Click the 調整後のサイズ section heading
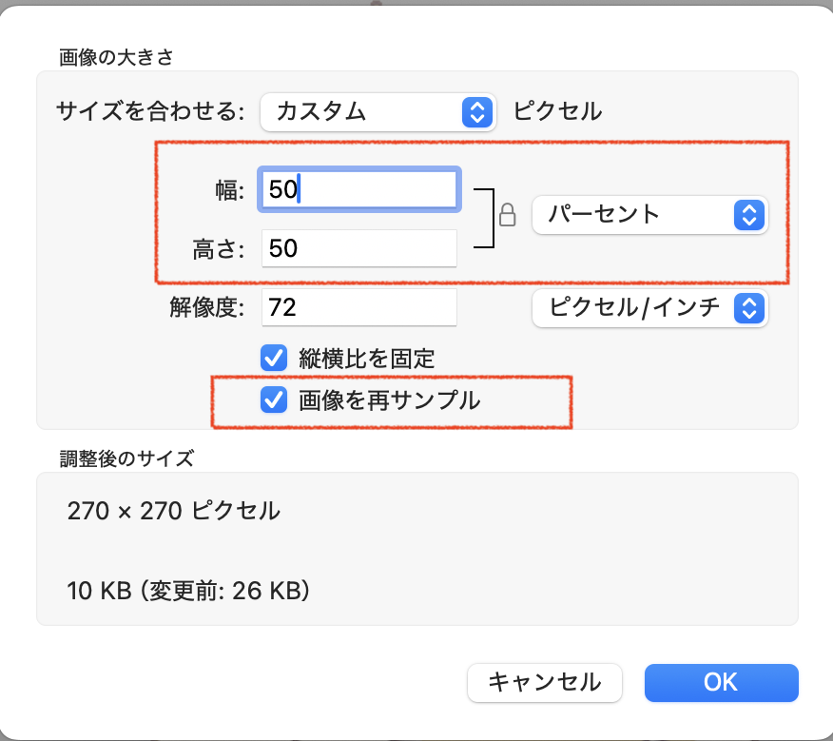Viewport: 833px width, 741px height. pyautogui.click(x=126, y=458)
